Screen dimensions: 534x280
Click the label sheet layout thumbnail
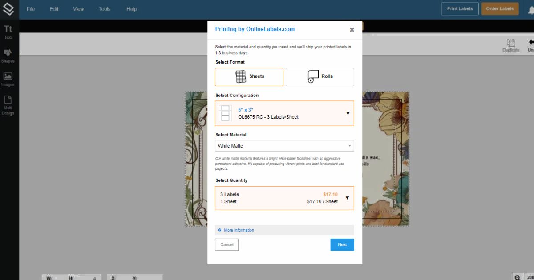pos(226,113)
